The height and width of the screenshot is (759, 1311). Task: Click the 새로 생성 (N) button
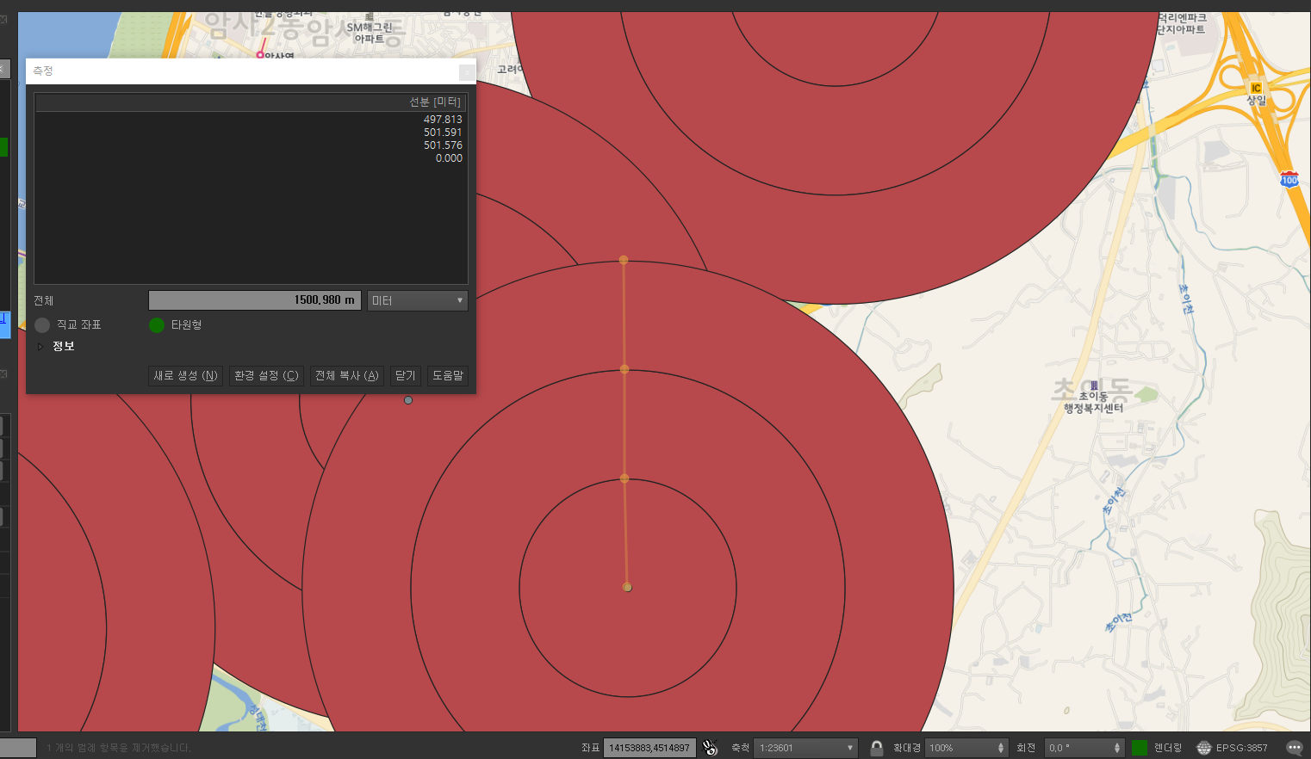pyautogui.click(x=186, y=376)
